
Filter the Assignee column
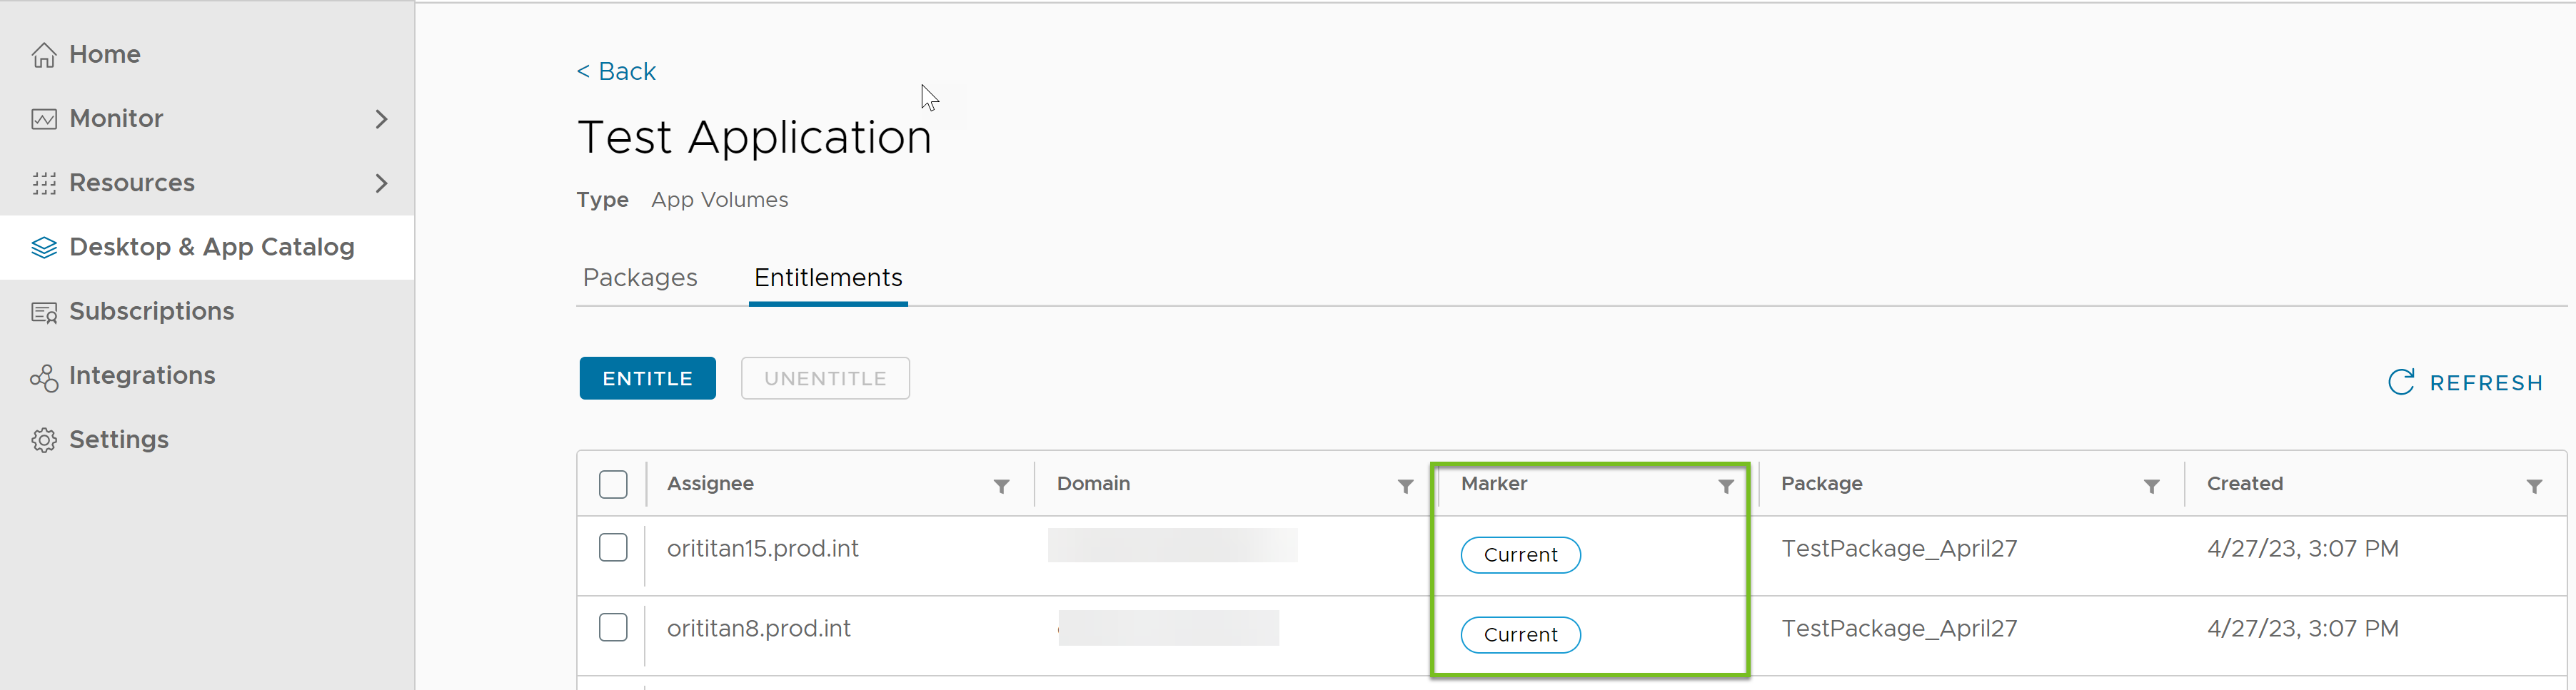[x=1001, y=486]
